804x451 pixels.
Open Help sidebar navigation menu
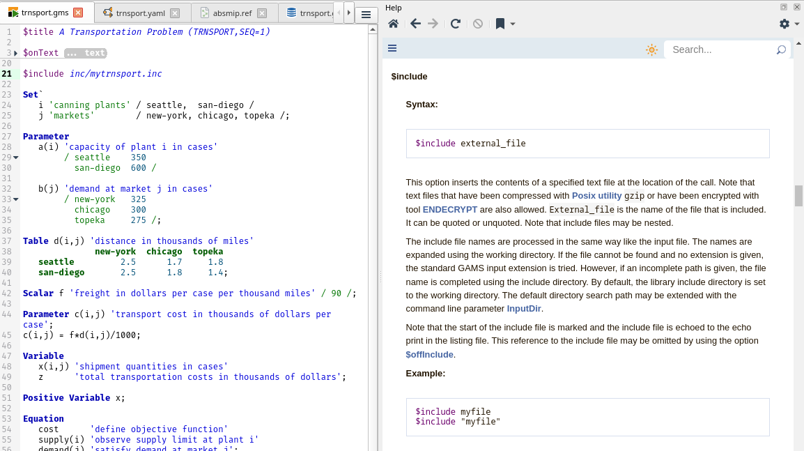[x=392, y=49]
